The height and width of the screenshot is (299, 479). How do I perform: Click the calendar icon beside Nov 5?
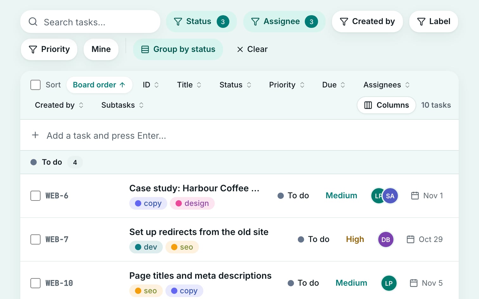414,283
